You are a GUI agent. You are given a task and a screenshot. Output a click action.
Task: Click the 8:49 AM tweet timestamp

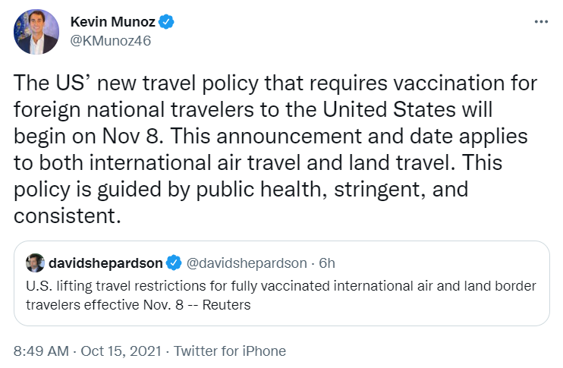pos(40,351)
